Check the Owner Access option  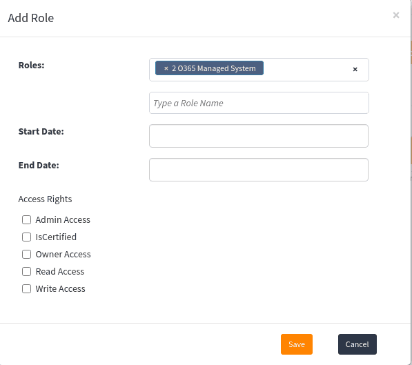tap(26, 255)
